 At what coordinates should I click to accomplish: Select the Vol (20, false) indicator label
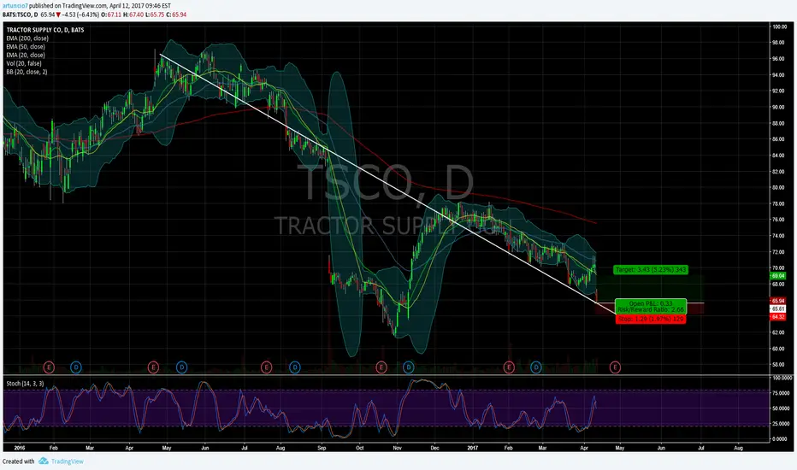(x=24, y=63)
